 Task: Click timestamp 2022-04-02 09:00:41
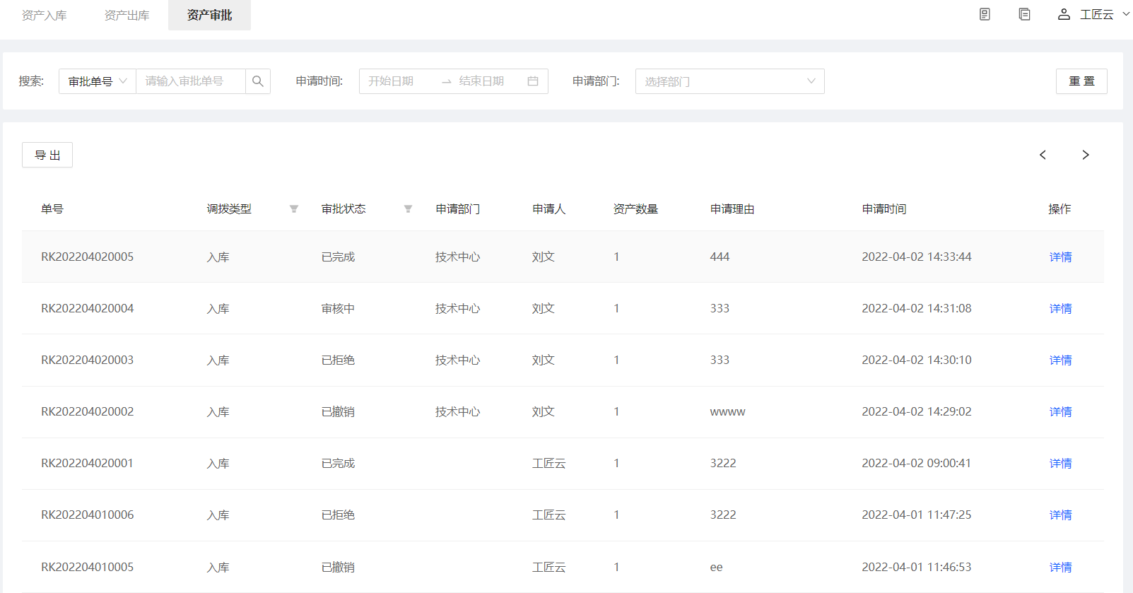tap(917, 464)
